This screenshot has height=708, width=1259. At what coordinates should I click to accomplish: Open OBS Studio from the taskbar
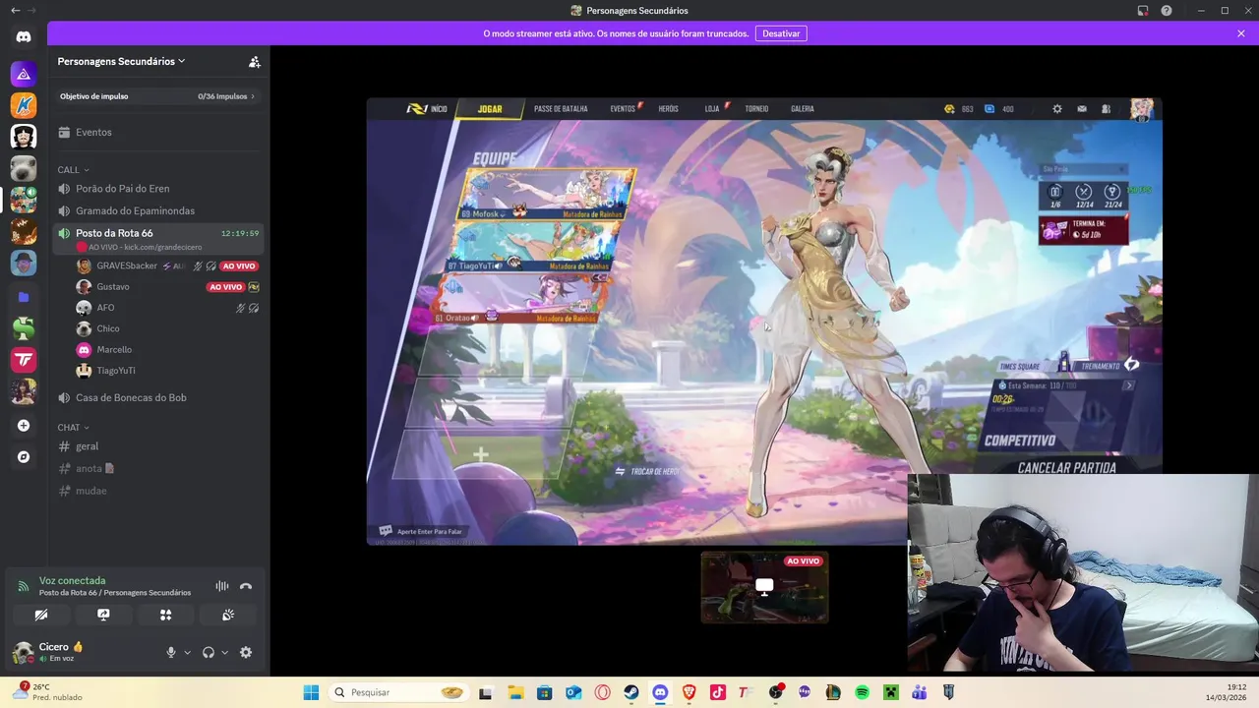click(x=775, y=692)
